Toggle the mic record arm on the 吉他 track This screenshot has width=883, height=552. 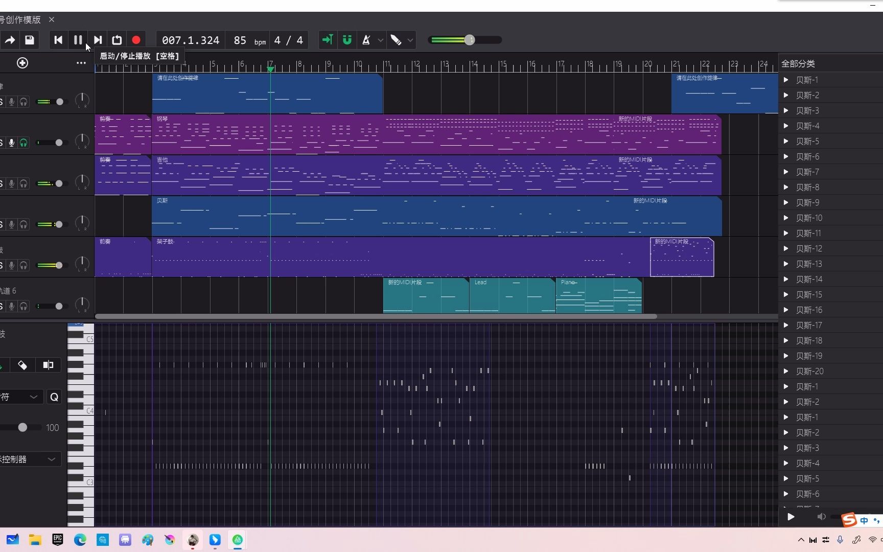[x=11, y=183]
